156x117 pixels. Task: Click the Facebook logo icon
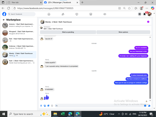4,14
